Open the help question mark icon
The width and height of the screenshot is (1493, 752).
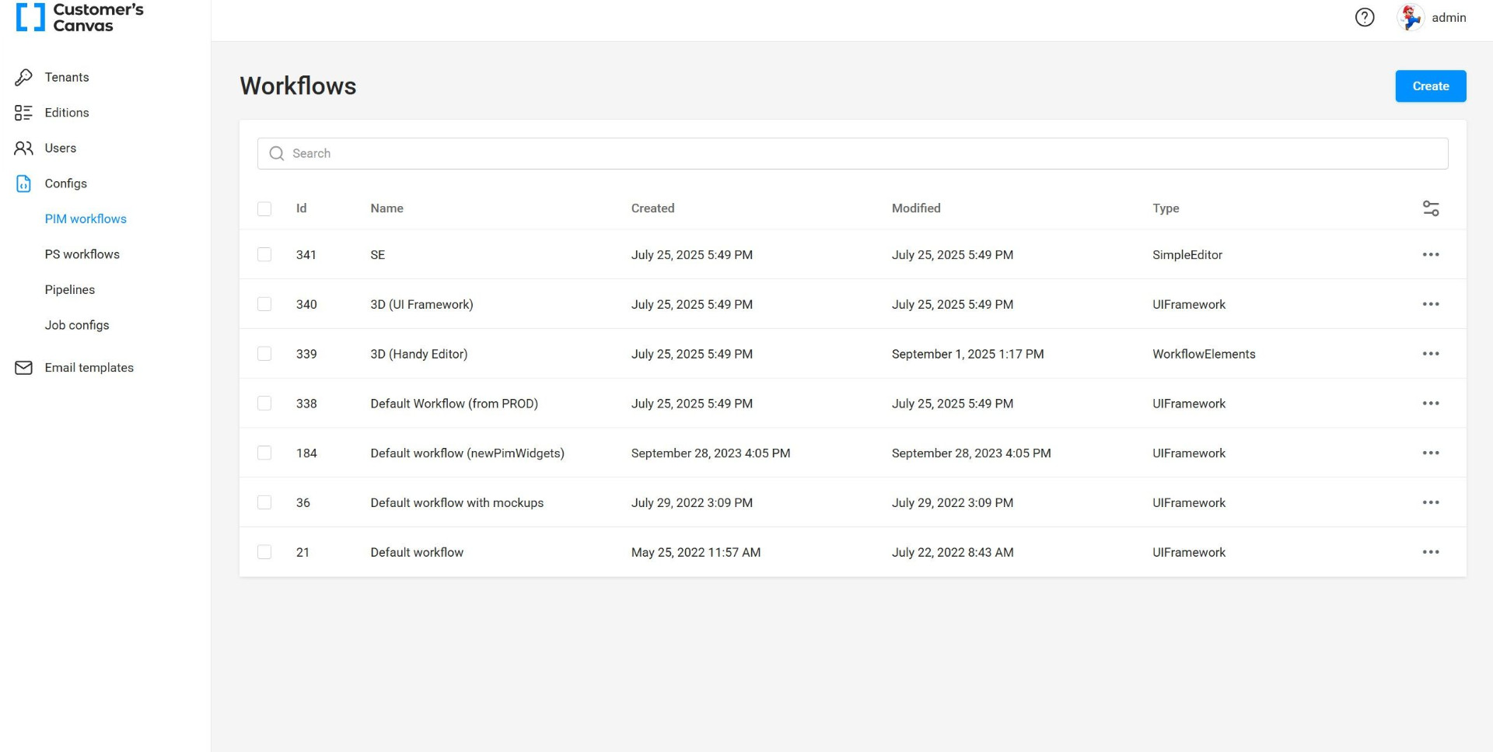tap(1364, 17)
